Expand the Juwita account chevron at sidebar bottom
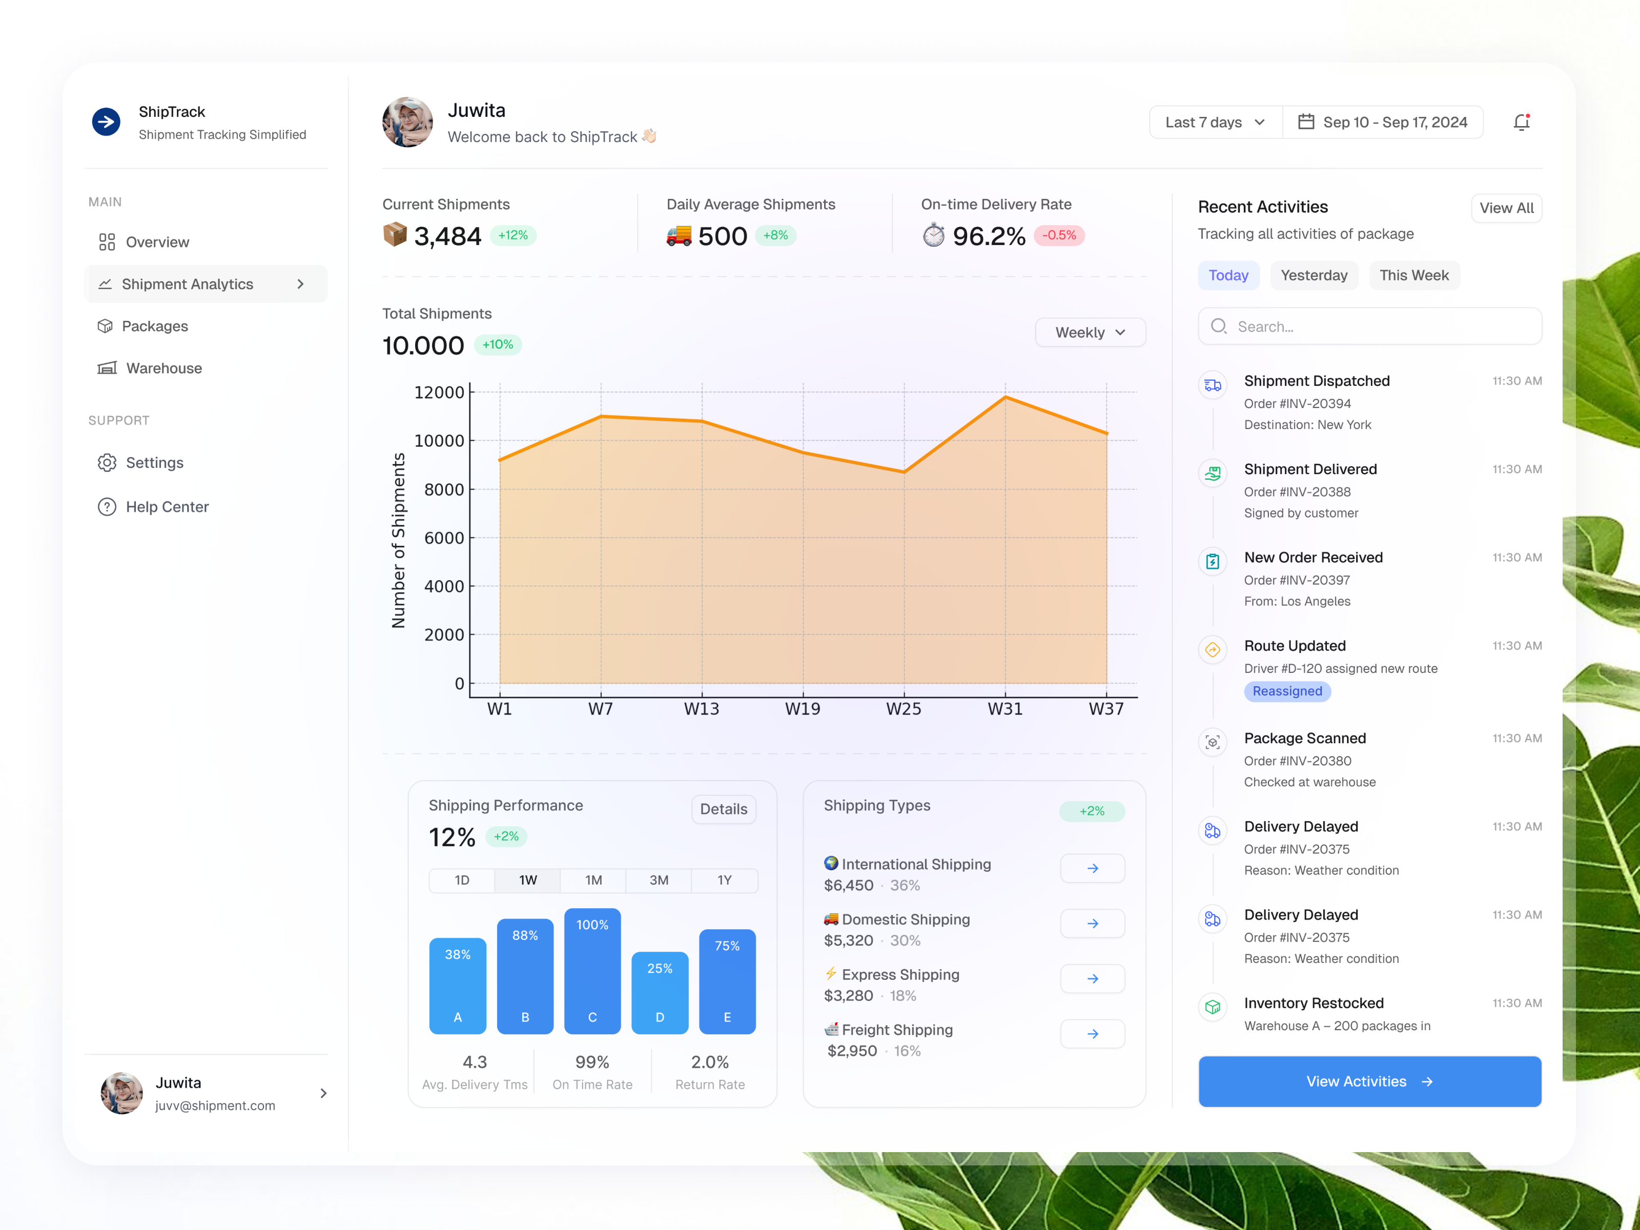 pyautogui.click(x=323, y=1093)
